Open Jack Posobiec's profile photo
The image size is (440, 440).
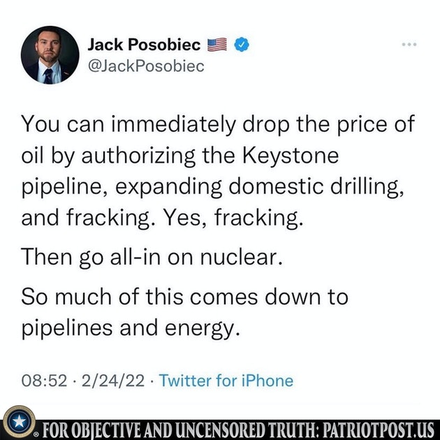click(50, 55)
